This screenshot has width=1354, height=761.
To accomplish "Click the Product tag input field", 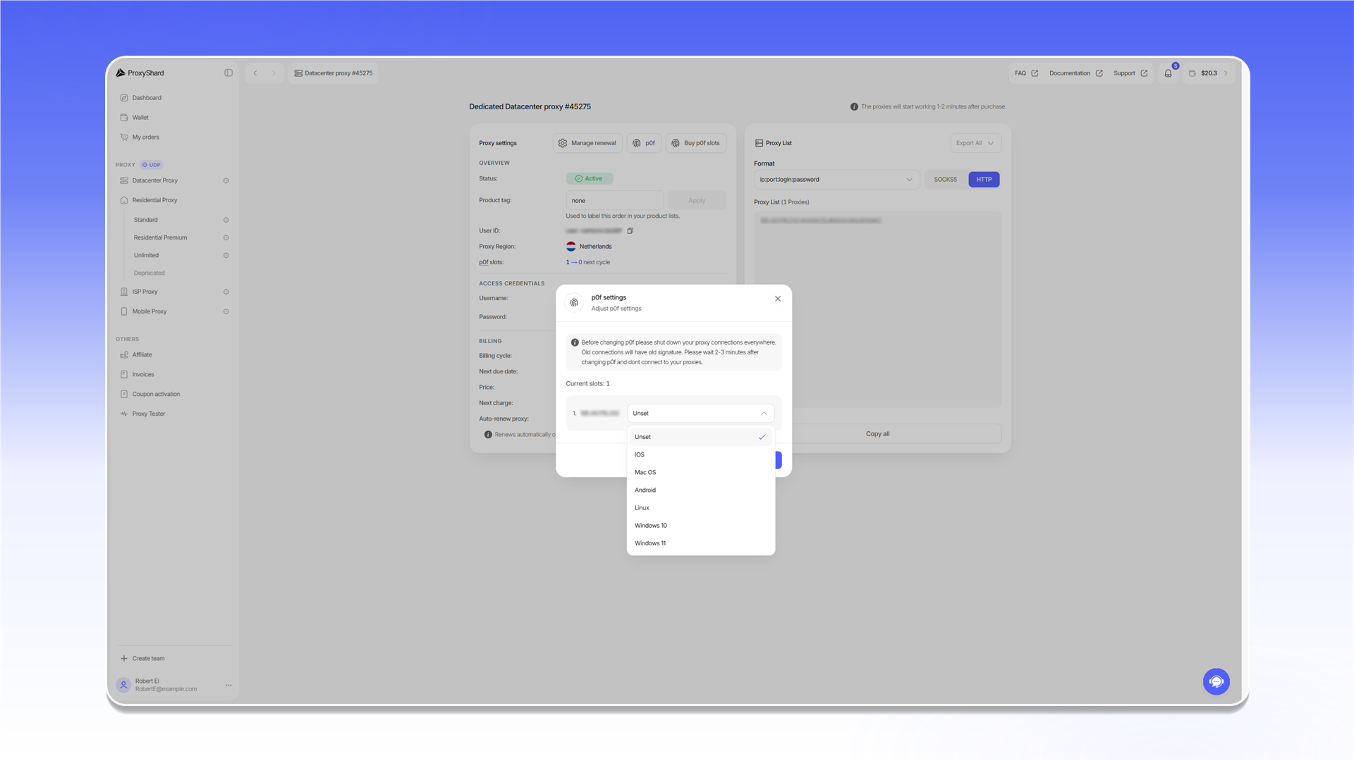I will [614, 201].
